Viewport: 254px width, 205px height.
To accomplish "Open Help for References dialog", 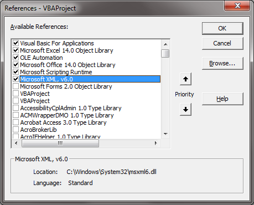I will coord(222,99).
